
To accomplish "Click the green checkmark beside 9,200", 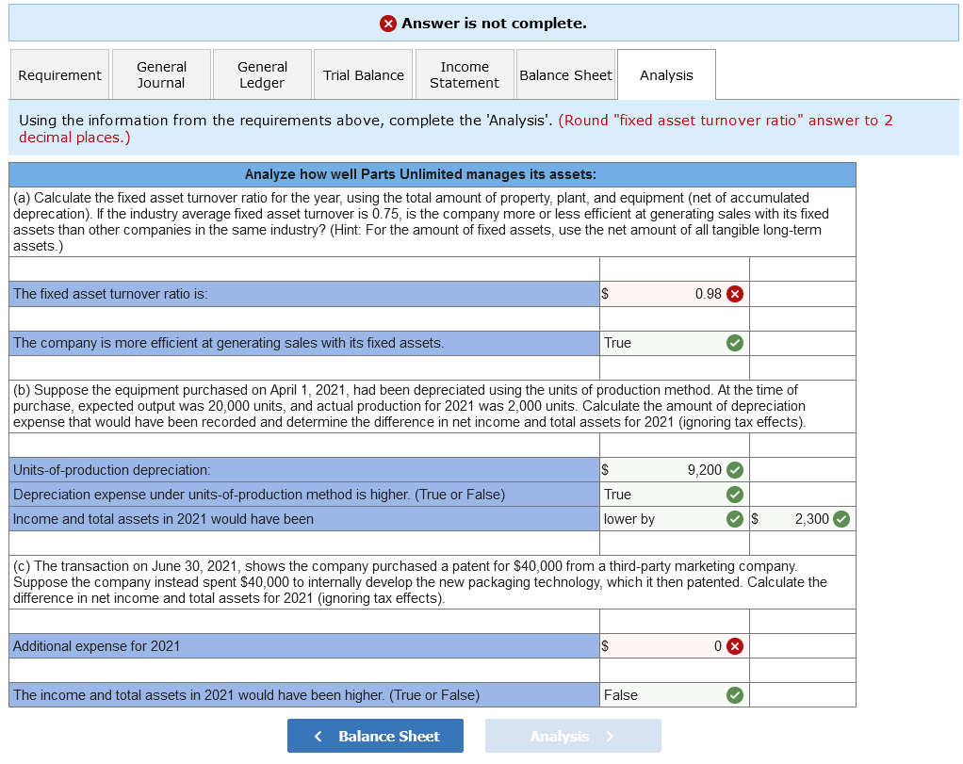I will 735,470.
